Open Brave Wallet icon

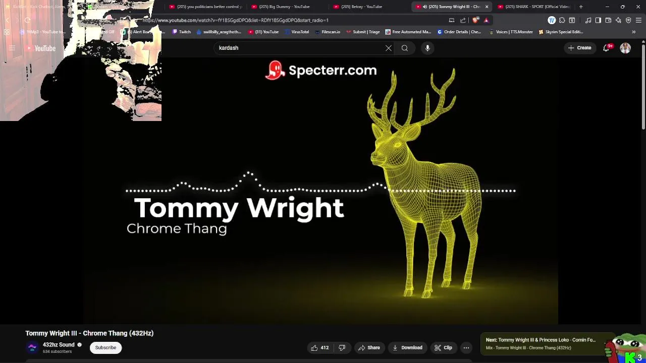click(x=608, y=20)
